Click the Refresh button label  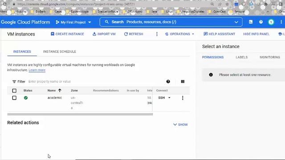136,34
